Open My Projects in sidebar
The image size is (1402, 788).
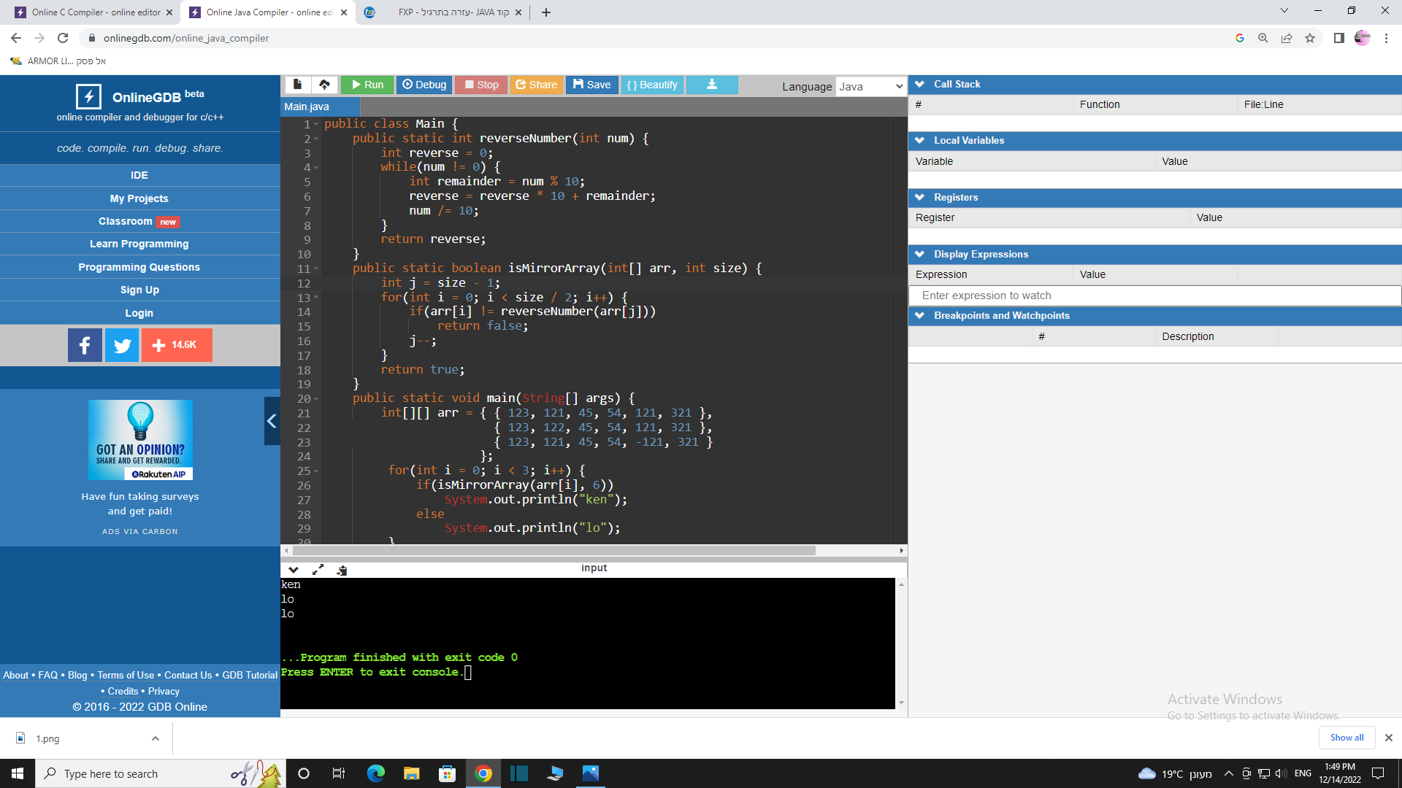click(x=139, y=198)
